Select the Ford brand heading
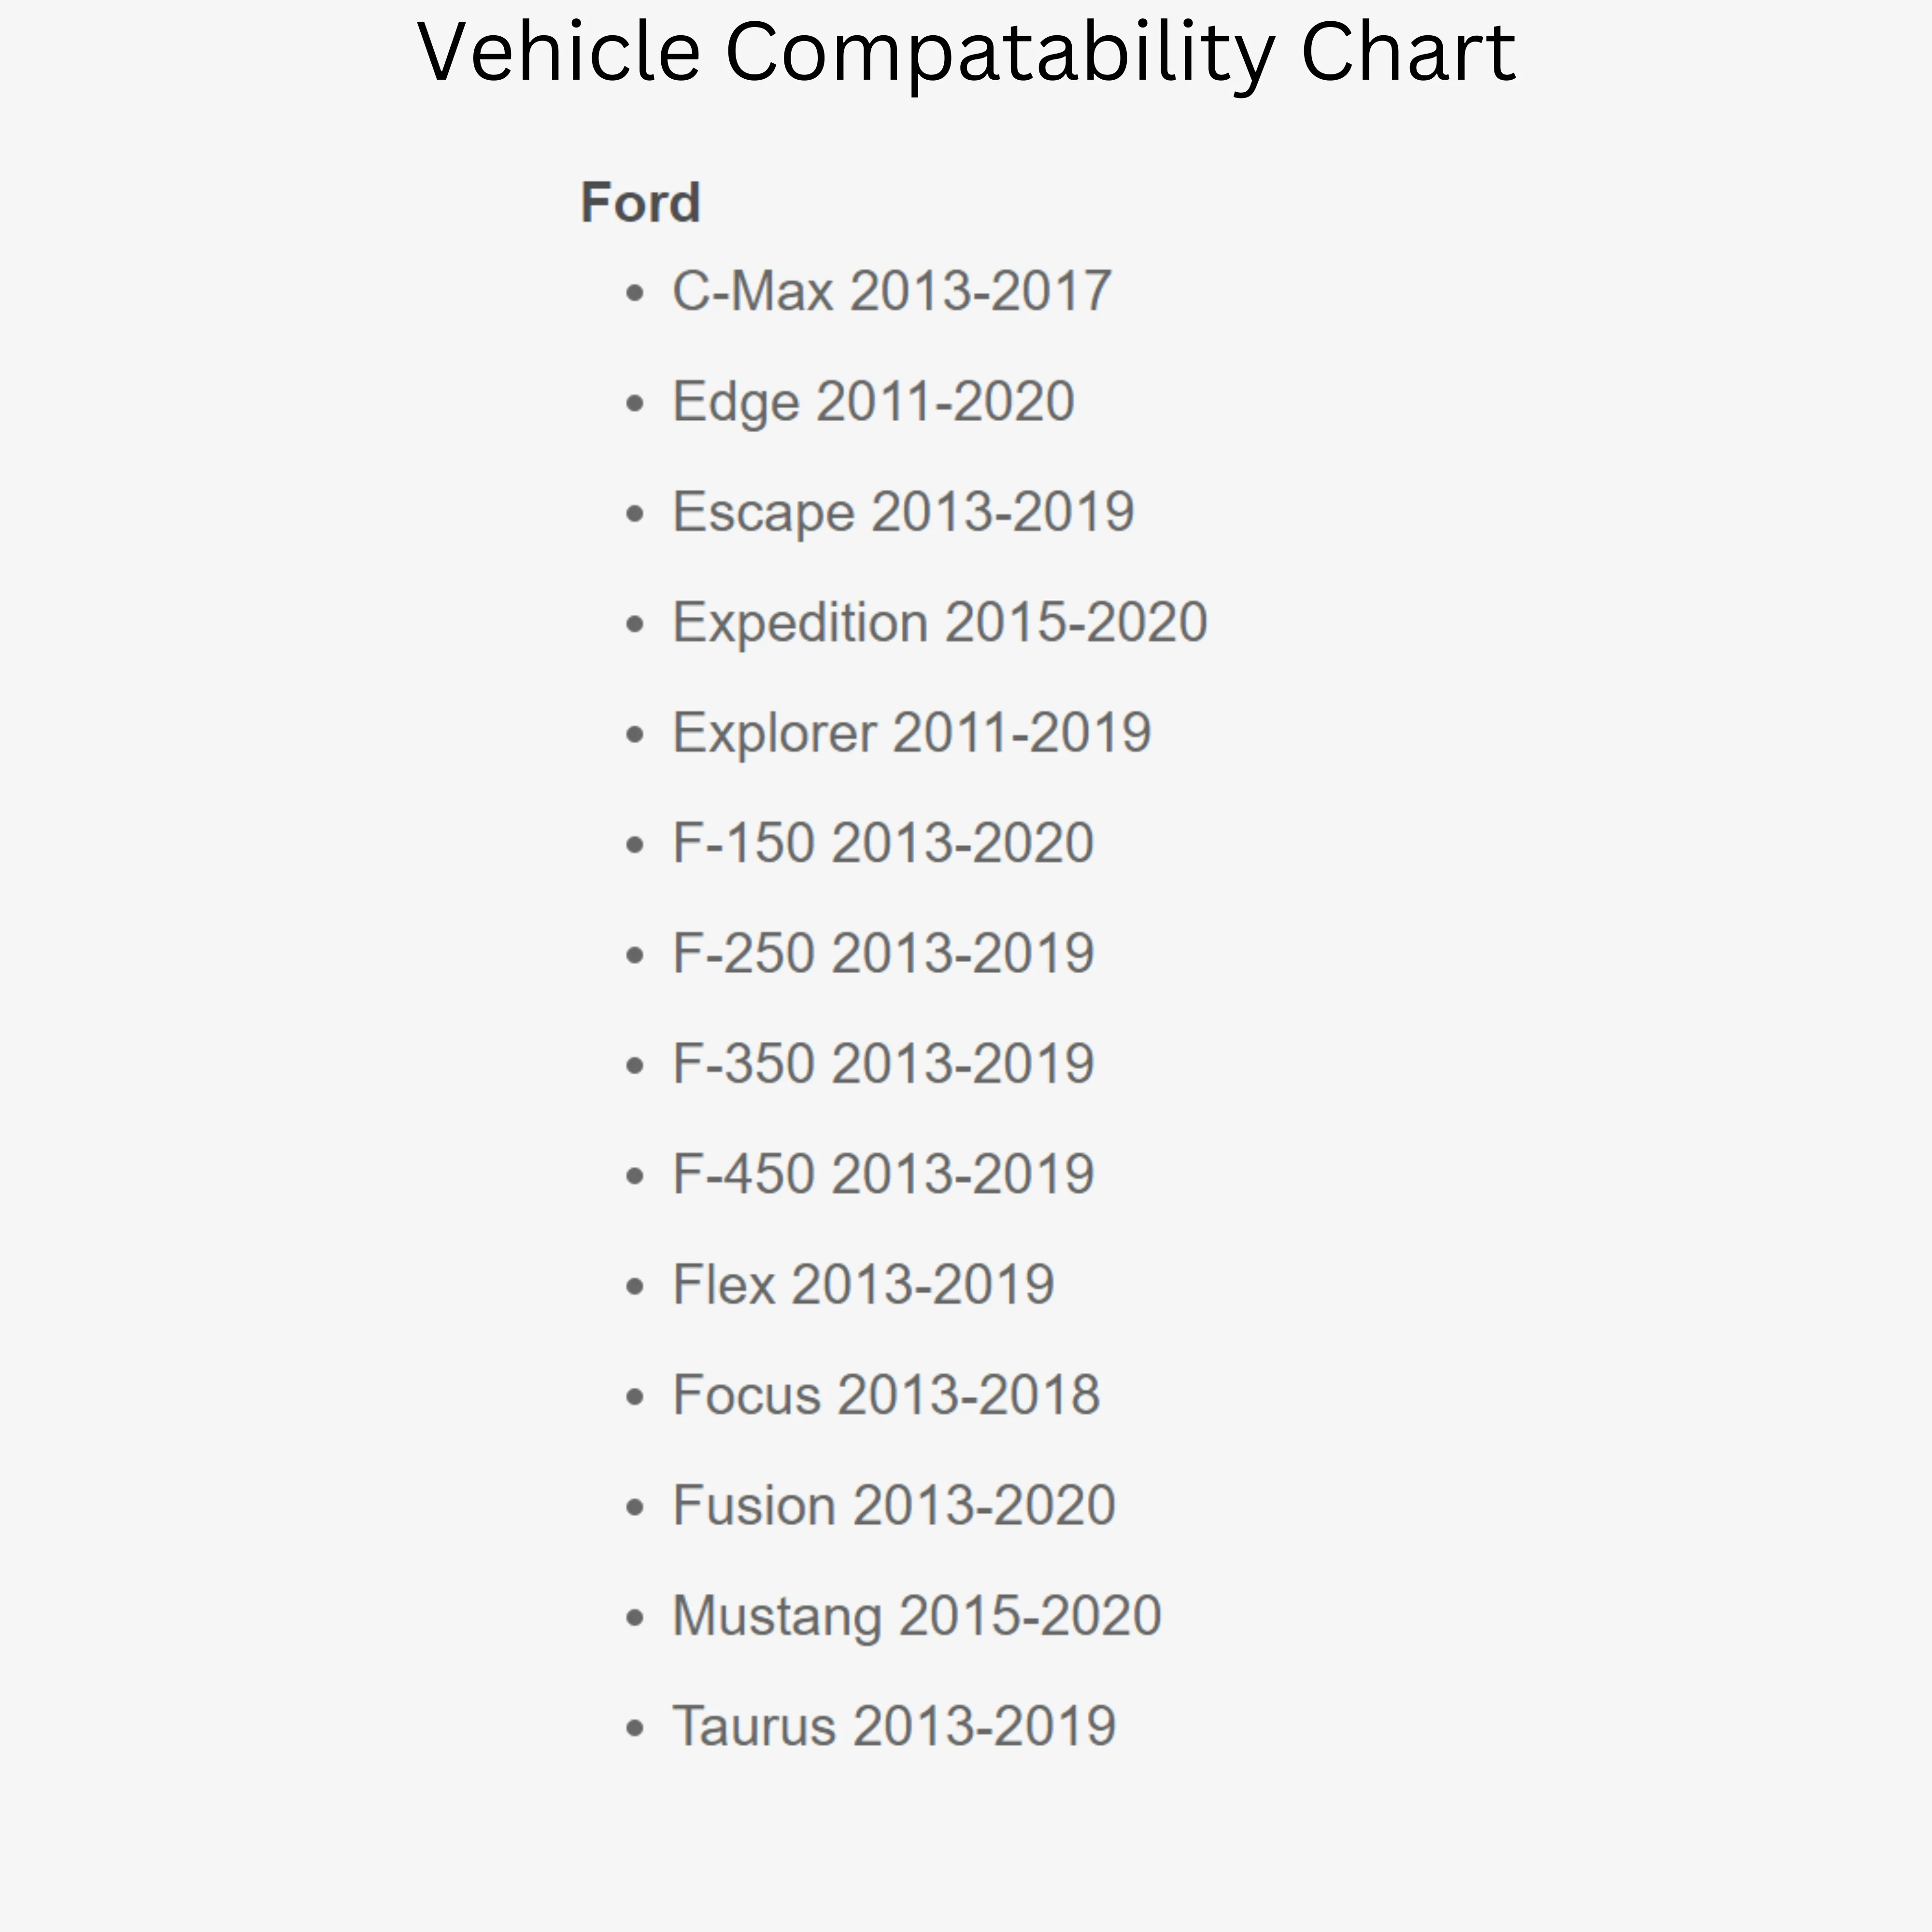Viewport: 1932px width, 1932px height. [x=640, y=203]
